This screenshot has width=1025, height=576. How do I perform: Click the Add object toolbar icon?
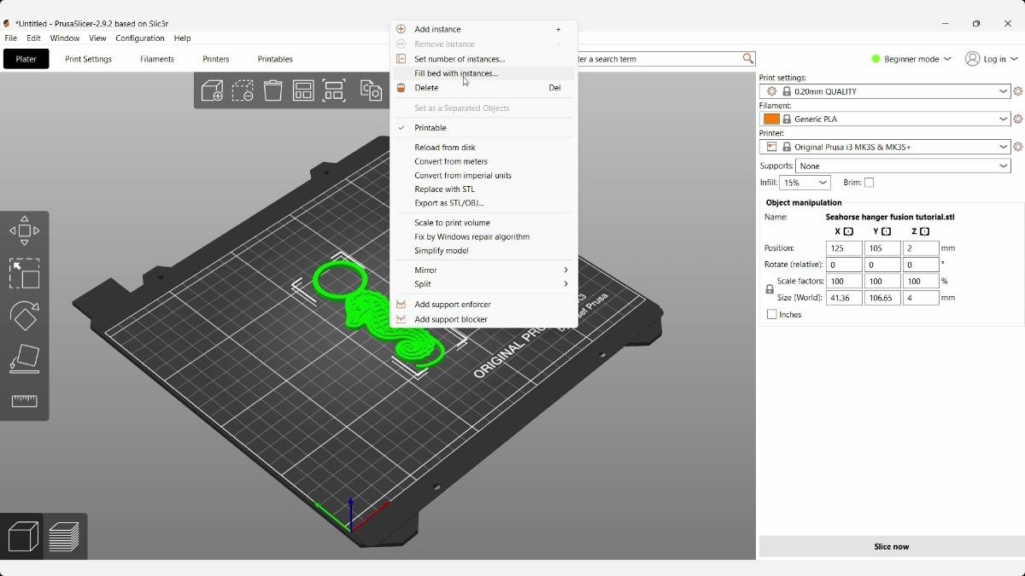pyautogui.click(x=212, y=90)
